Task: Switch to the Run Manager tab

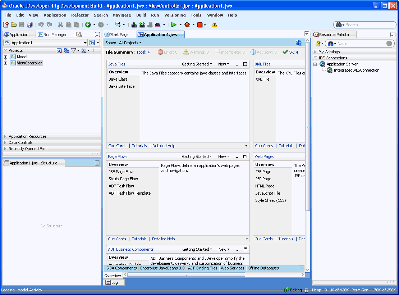Action: coord(52,35)
